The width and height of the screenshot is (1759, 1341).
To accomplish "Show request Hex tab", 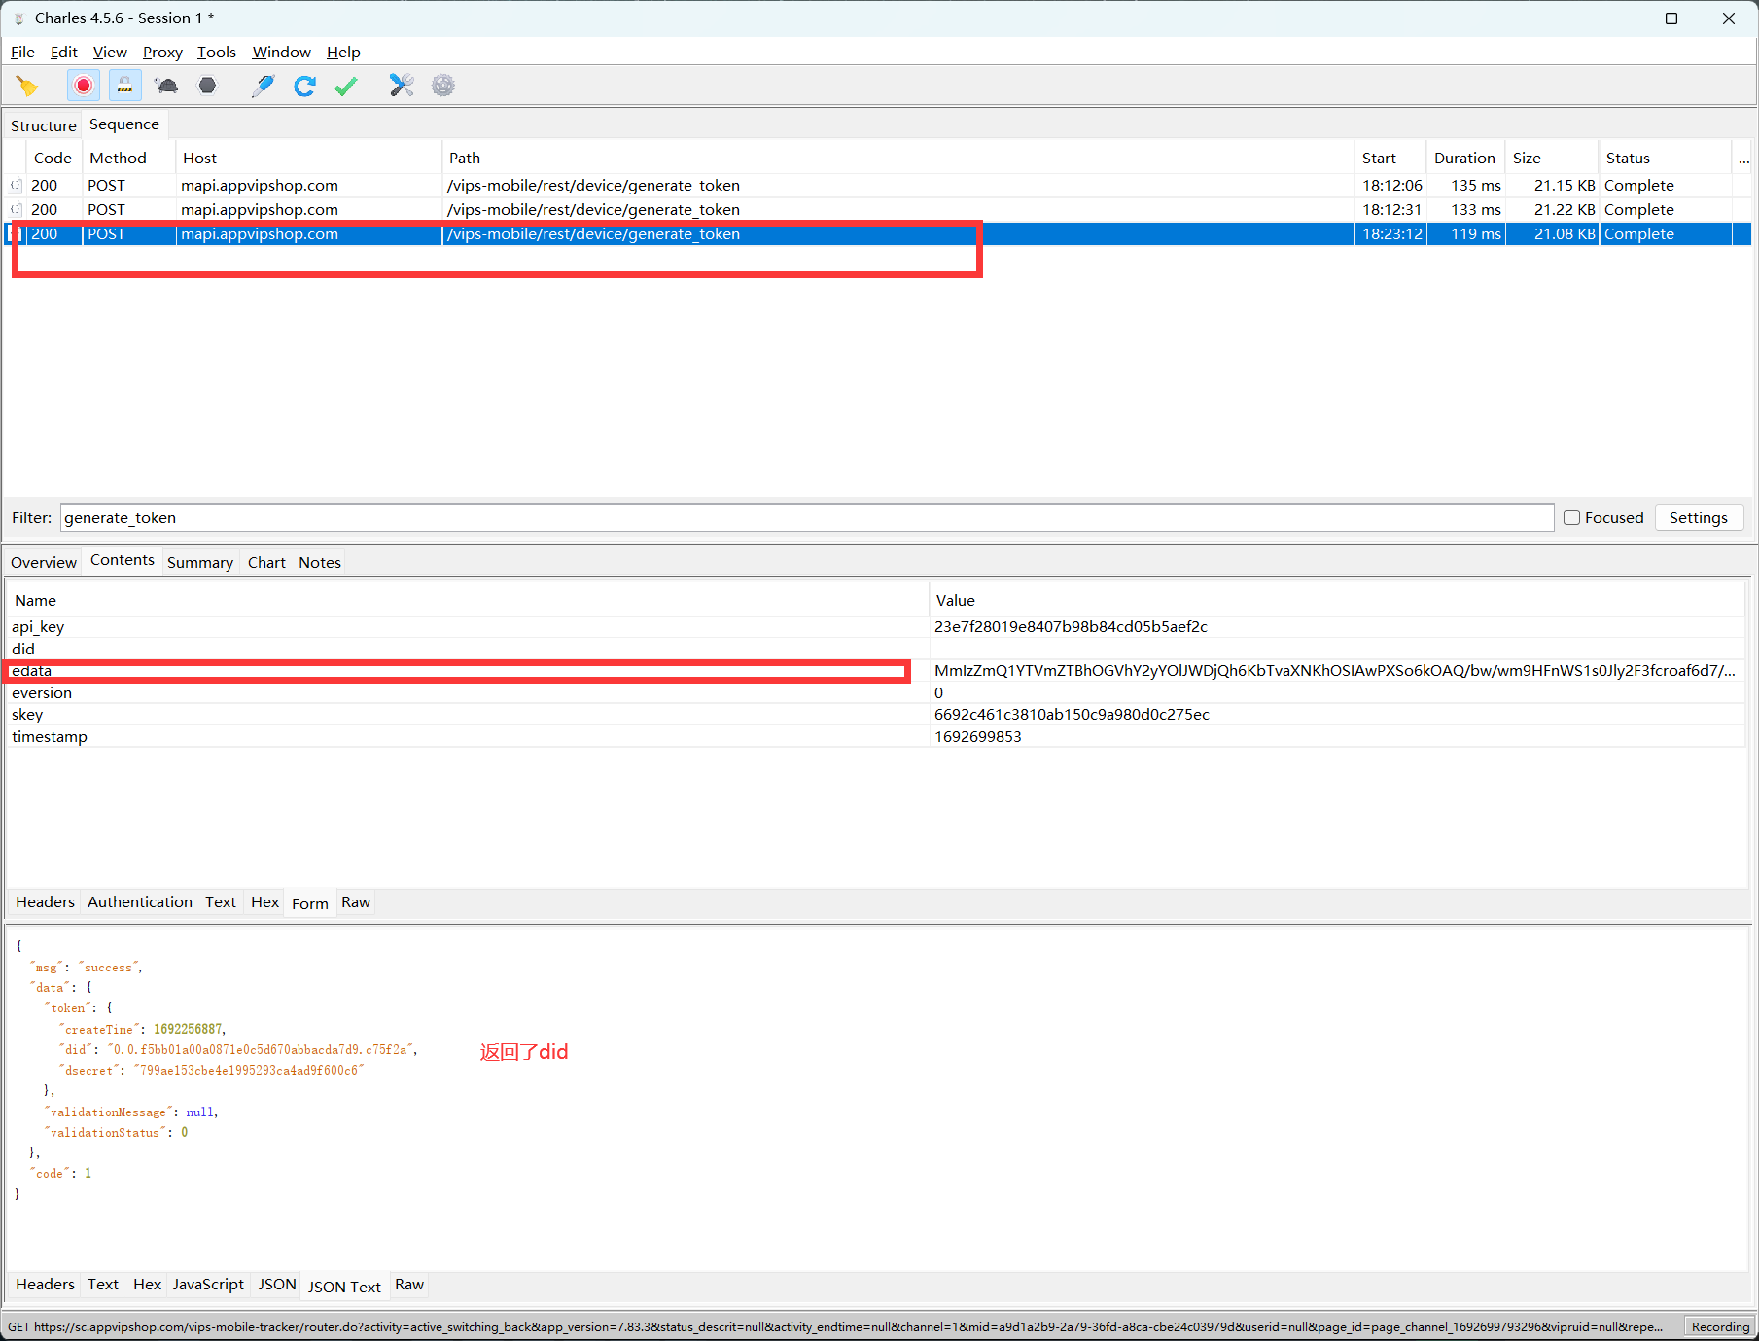I will point(264,902).
